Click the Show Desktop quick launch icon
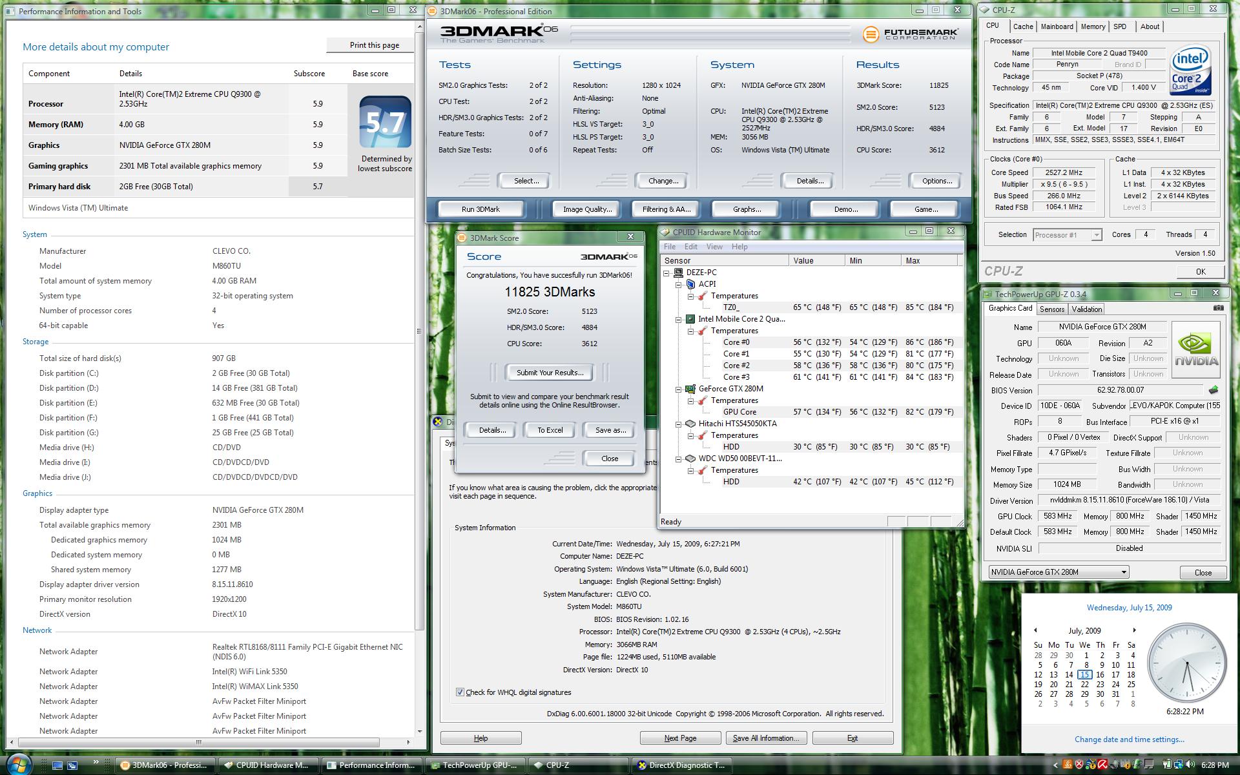 57,765
